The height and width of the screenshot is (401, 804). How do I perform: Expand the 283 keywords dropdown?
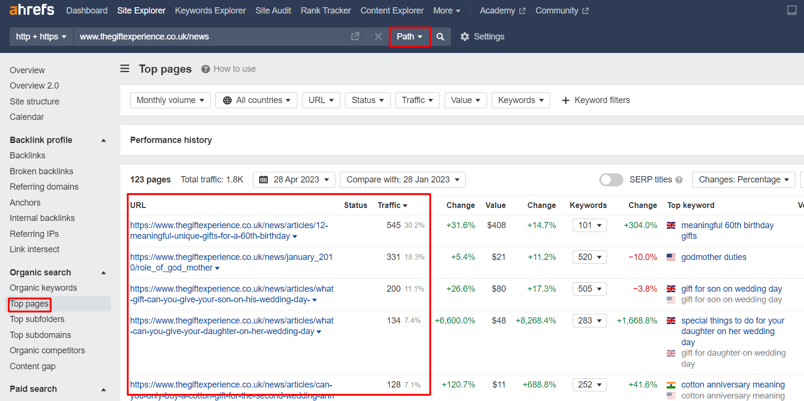tap(590, 321)
